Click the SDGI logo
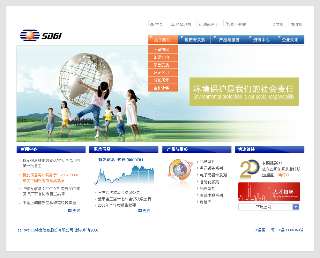The height and width of the screenshot is (258, 320). [x=41, y=35]
